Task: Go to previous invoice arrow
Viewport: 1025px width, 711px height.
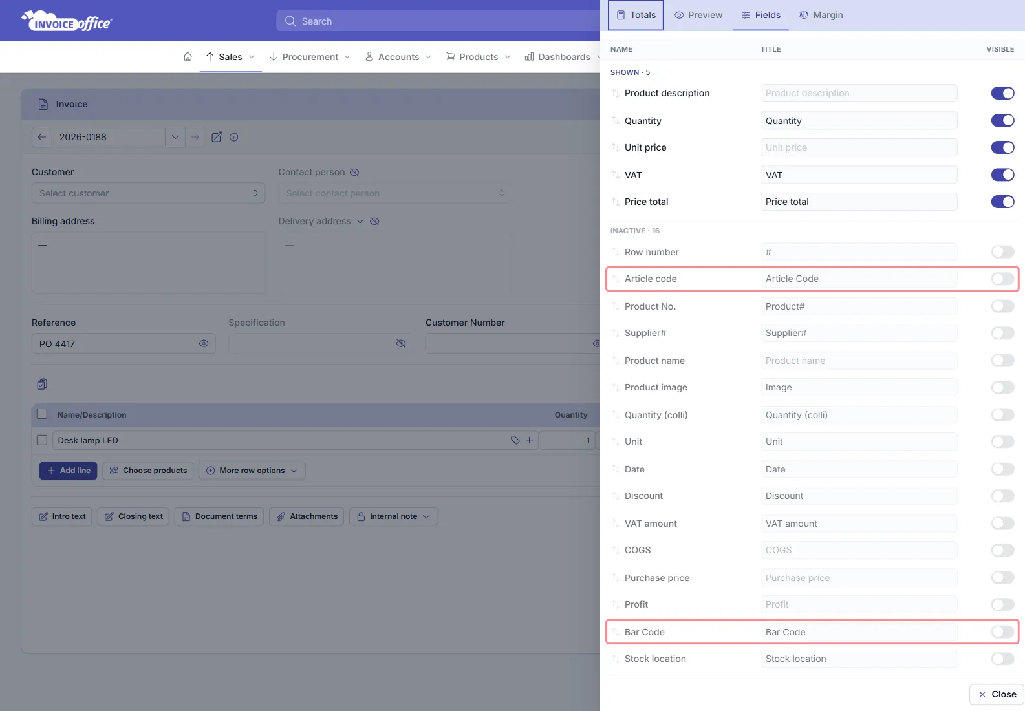Action: (x=41, y=137)
